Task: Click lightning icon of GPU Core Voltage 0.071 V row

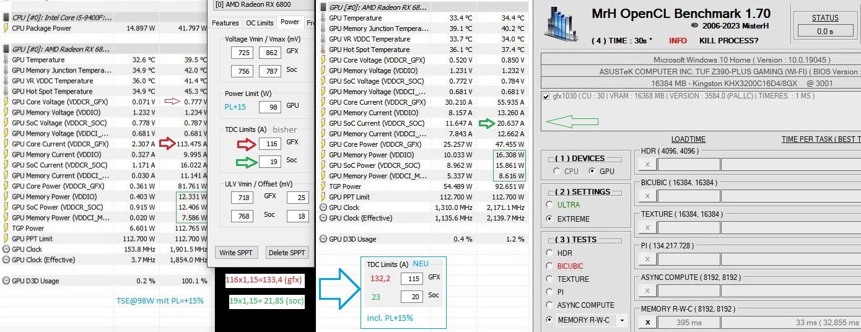Action: point(6,102)
